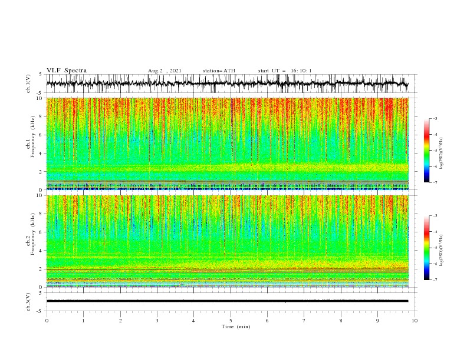The width and height of the screenshot is (467, 360).
Task: Click the '-3' tick on ch.1 color bar
Action: click(435, 118)
